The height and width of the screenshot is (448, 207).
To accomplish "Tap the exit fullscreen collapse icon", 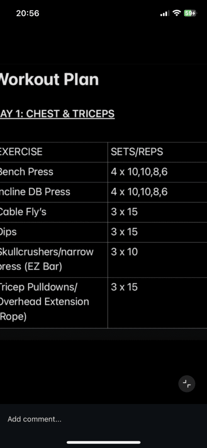I will [x=187, y=384].
